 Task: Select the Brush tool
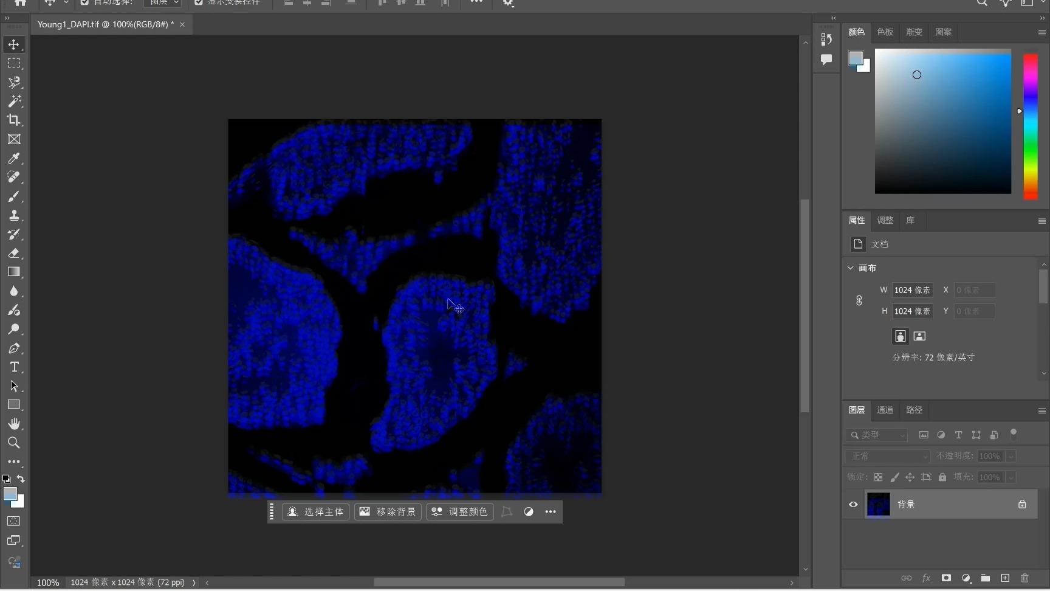[x=13, y=196]
